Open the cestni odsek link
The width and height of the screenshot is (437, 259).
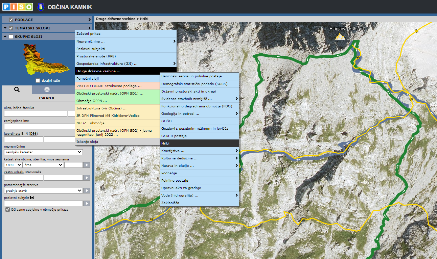pyautogui.click(x=13, y=172)
